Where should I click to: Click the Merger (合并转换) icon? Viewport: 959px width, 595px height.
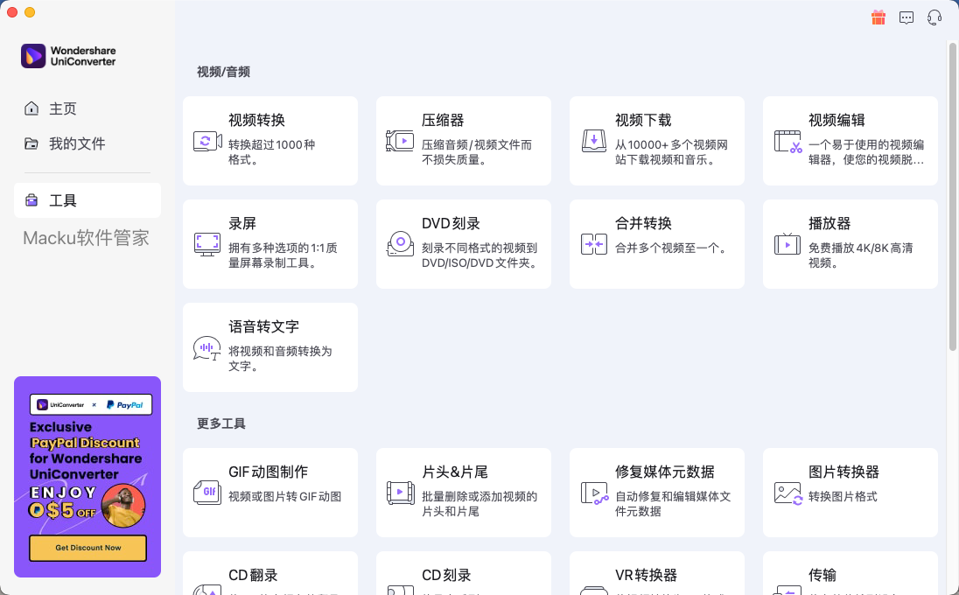tap(594, 245)
